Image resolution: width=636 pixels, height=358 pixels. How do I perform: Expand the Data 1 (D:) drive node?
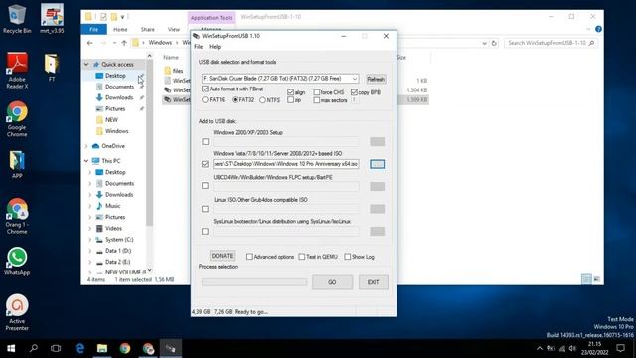[90, 251]
